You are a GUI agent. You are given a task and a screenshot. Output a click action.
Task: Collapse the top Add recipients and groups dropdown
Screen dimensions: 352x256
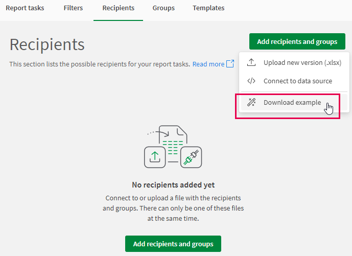pyautogui.click(x=297, y=41)
